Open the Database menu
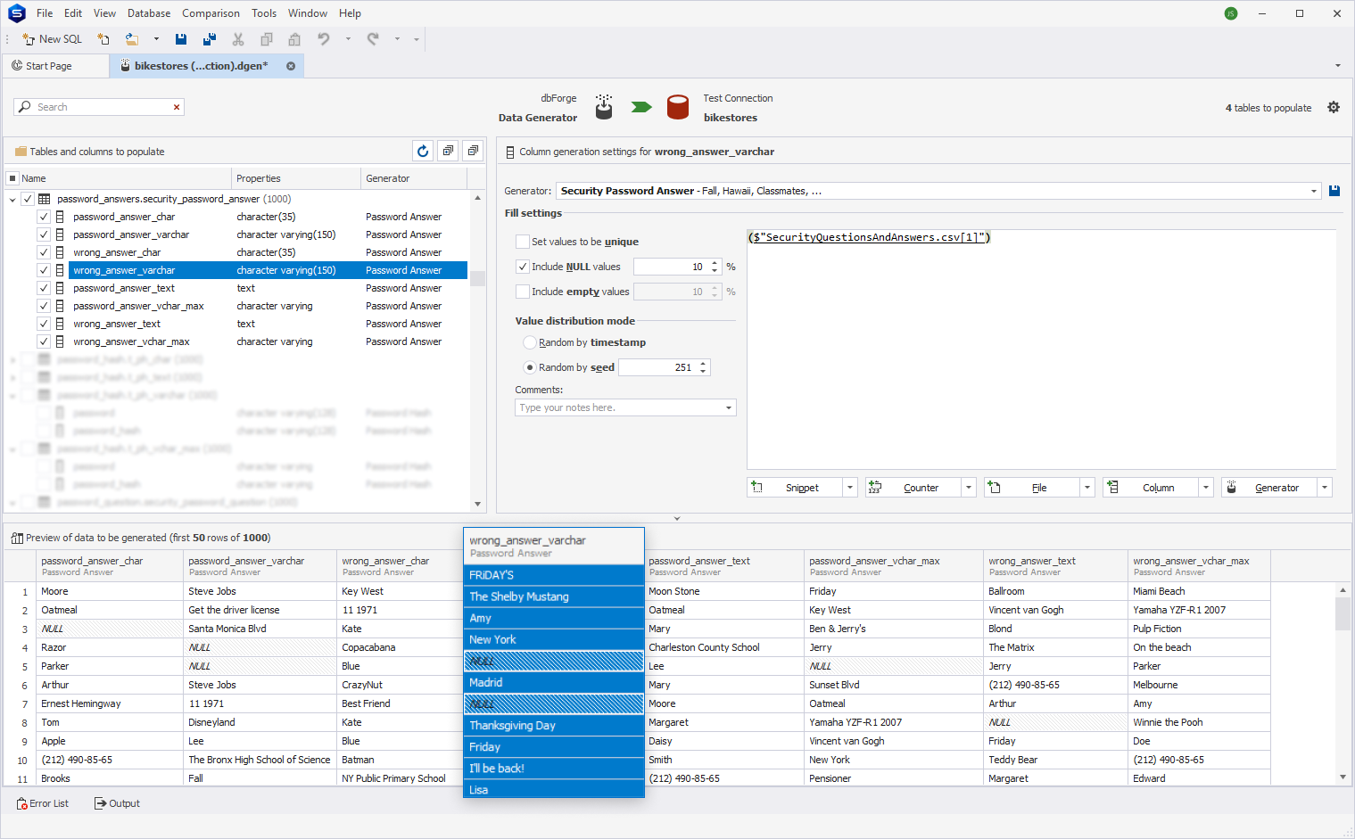Viewport: 1355px width, 839px height. pos(149,13)
